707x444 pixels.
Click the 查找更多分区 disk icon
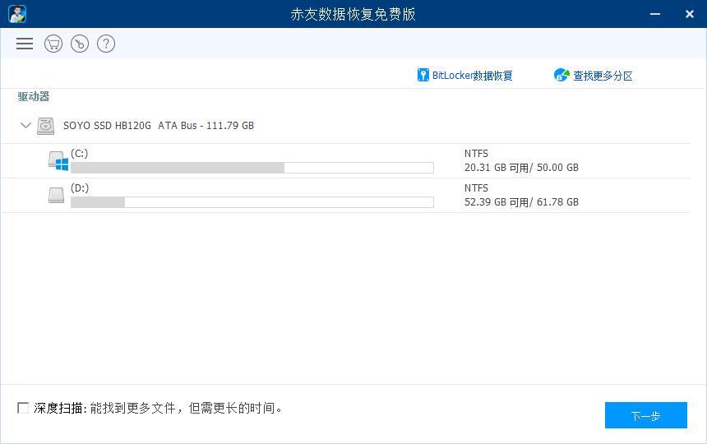(x=561, y=76)
